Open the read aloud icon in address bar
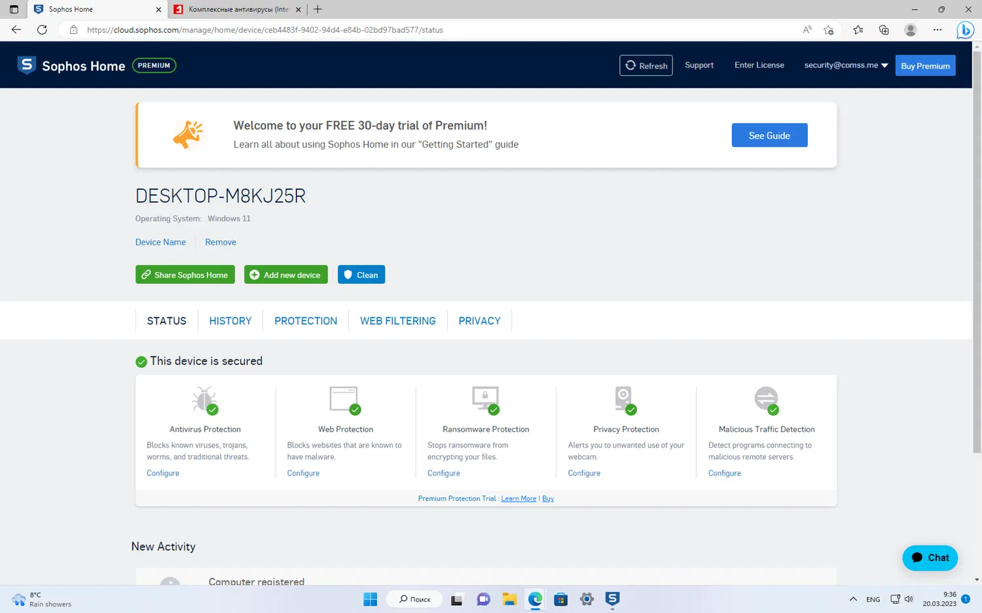 [807, 29]
